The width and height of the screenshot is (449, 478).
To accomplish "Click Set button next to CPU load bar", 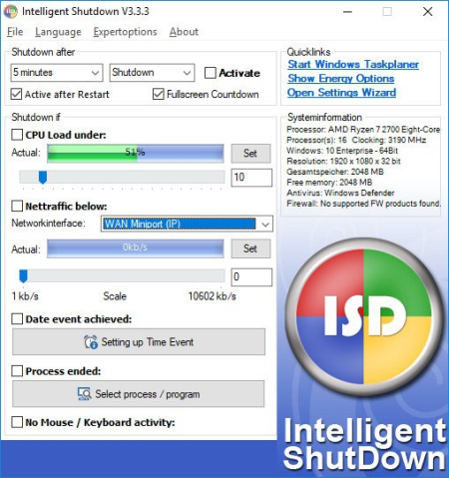I will [x=250, y=154].
